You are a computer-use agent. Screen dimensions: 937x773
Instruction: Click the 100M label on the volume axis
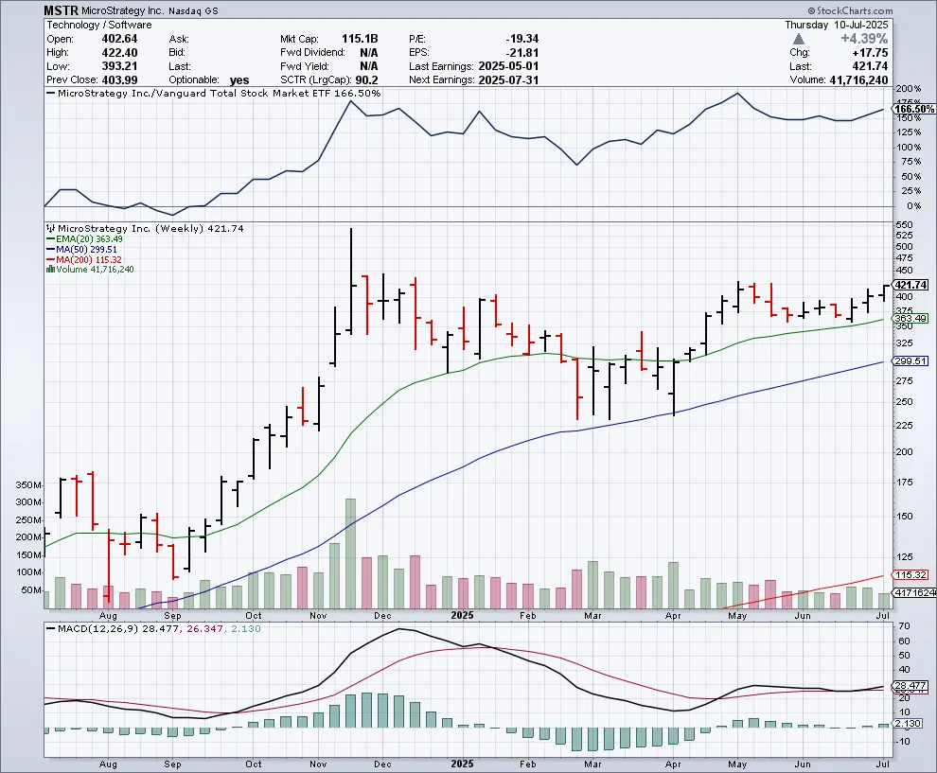(28, 572)
